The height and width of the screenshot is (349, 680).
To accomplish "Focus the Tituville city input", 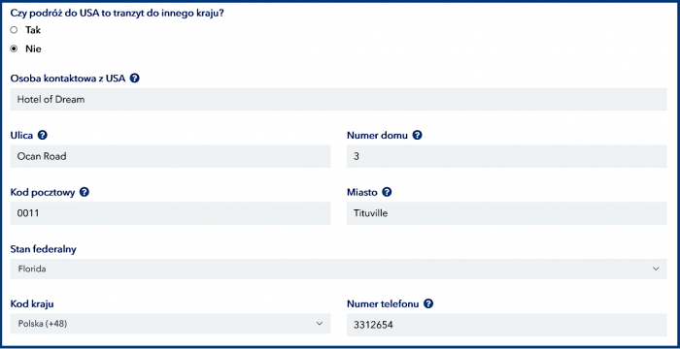I will click(x=506, y=213).
